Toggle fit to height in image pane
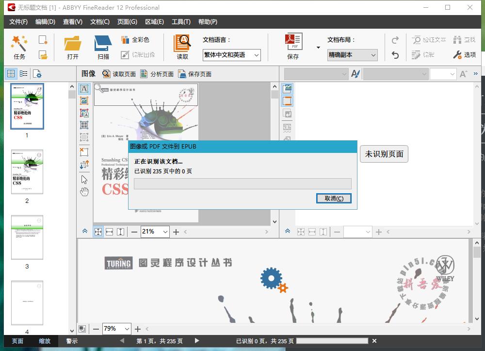The image size is (485, 351). point(120,232)
